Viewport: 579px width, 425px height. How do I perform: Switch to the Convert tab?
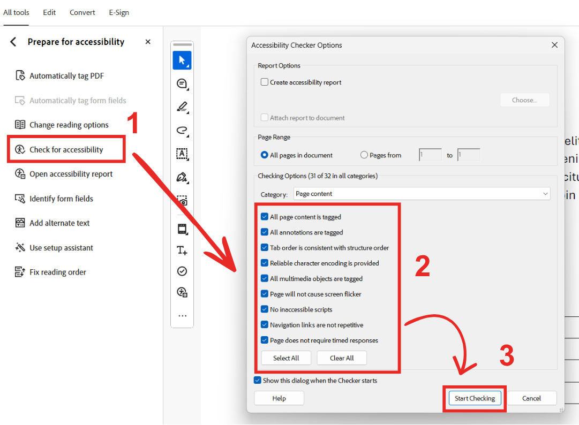point(82,12)
